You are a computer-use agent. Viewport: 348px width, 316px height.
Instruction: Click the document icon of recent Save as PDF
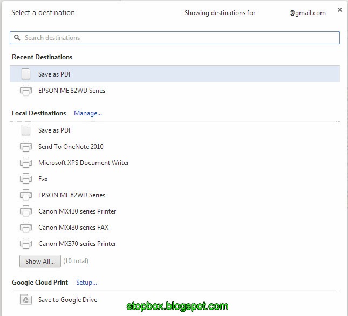[26, 74]
